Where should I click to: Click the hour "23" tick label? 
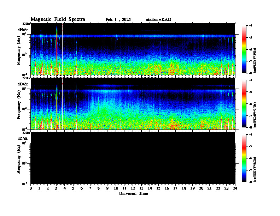pyautogui.click(x=226, y=188)
